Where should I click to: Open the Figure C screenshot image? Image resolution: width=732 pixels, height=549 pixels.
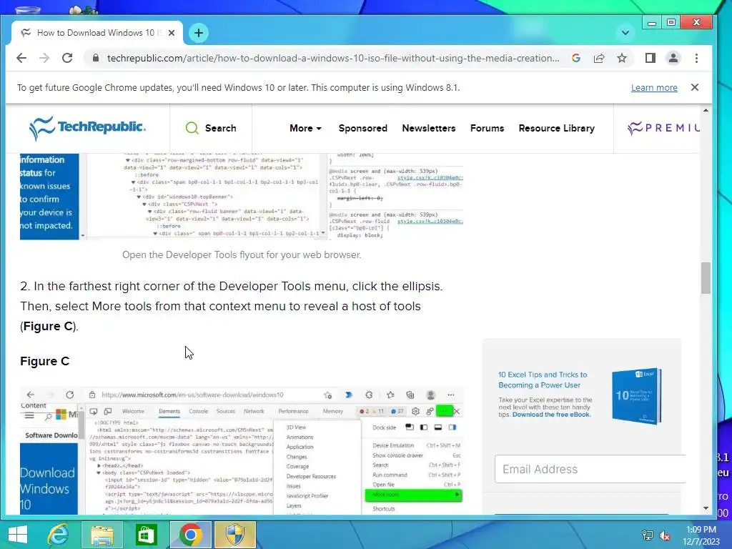pos(242,450)
